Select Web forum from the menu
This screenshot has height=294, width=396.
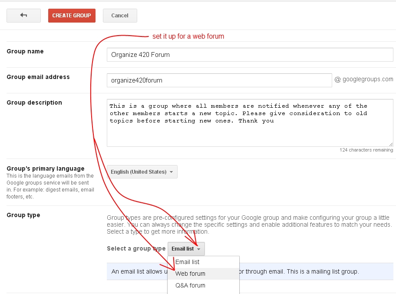point(190,274)
